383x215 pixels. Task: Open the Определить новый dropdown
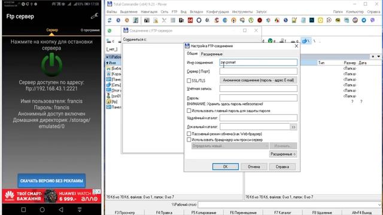pyautogui.click(x=230, y=146)
